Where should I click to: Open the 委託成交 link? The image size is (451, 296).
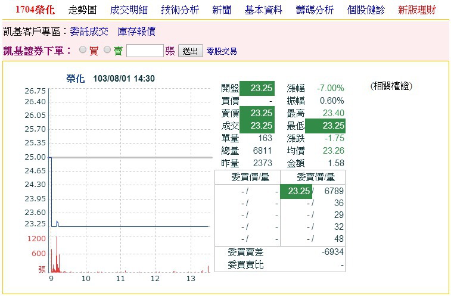click(x=89, y=32)
